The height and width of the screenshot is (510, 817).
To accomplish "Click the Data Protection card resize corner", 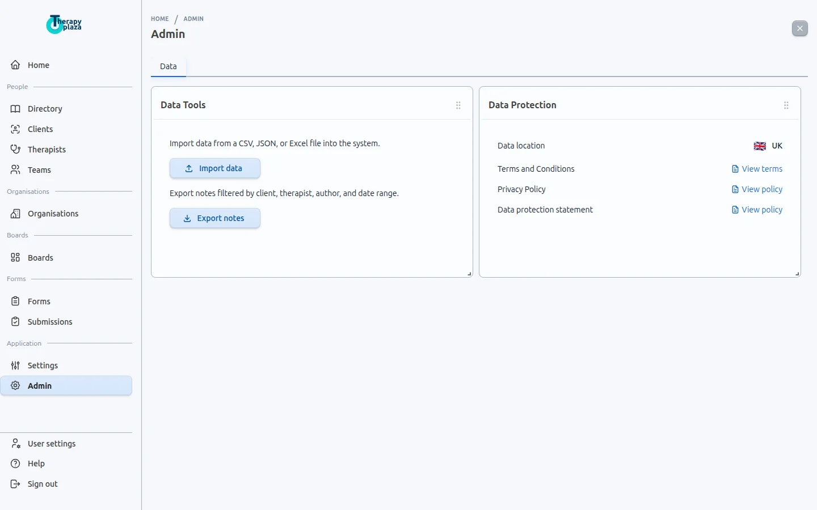I will 797,274.
